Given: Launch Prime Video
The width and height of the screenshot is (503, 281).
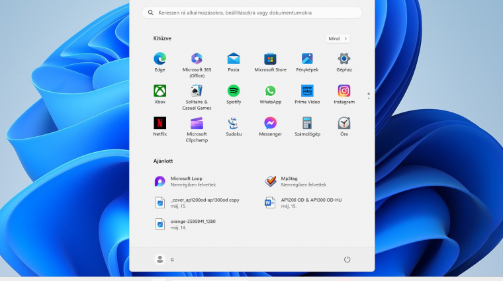Looking at the screenshot, I should coord(307,95).
